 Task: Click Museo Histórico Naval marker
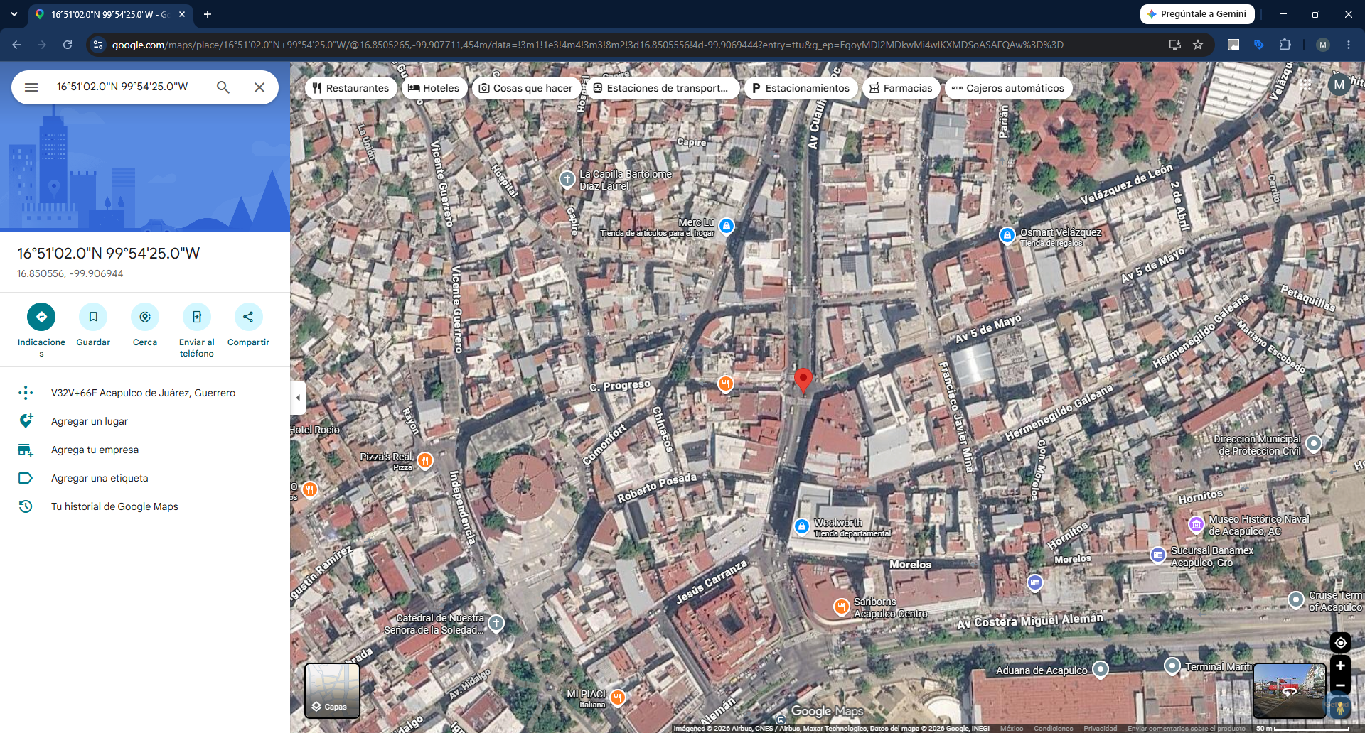pyautogui.click(x=1197, y=525)
